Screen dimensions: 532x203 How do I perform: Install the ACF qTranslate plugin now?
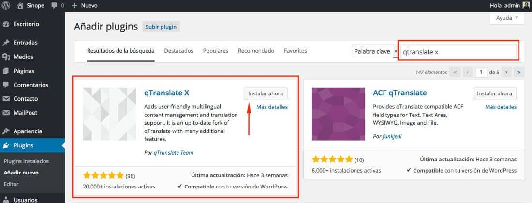pos(495,94)
